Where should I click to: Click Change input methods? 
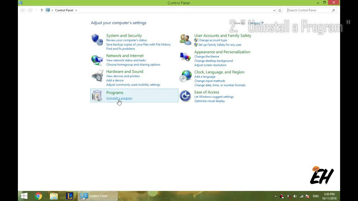click(x=210, y=81)
